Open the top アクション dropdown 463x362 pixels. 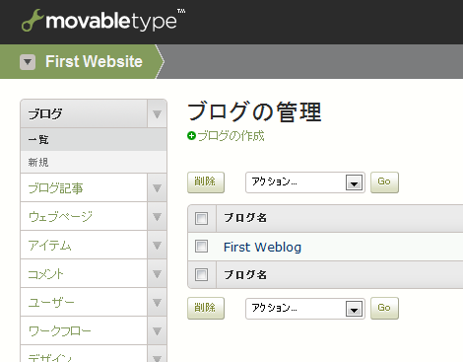(x=305, y=182)
